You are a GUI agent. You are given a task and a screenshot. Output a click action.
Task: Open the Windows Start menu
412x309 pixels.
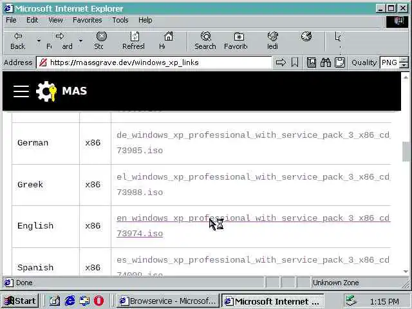click(20, 301)
